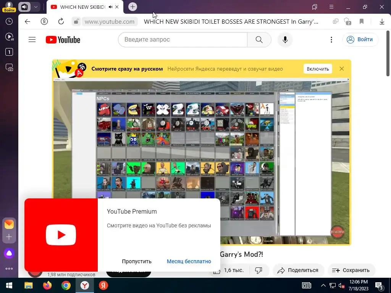The width and height of the screenshot is (391, 293).
Task: Open the tab bookmarks panel icon in the title bar
Action: point(315,7)
